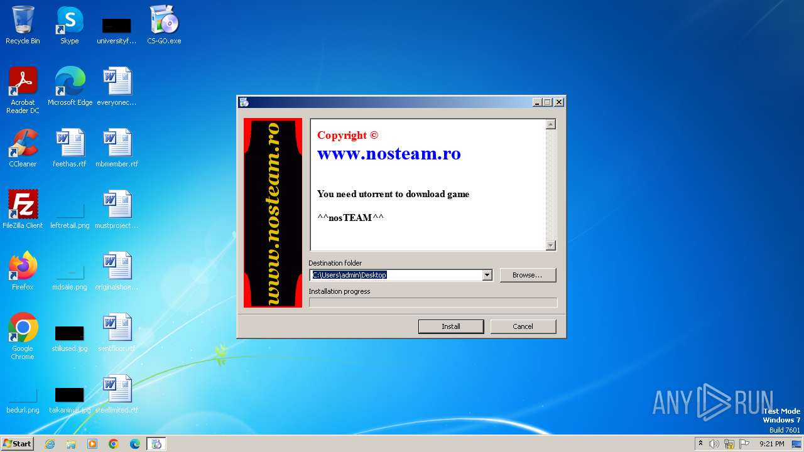Viewport: 804px width, 452px height.
Task: Click license text scroll down arrow
Action: (551, 245)
